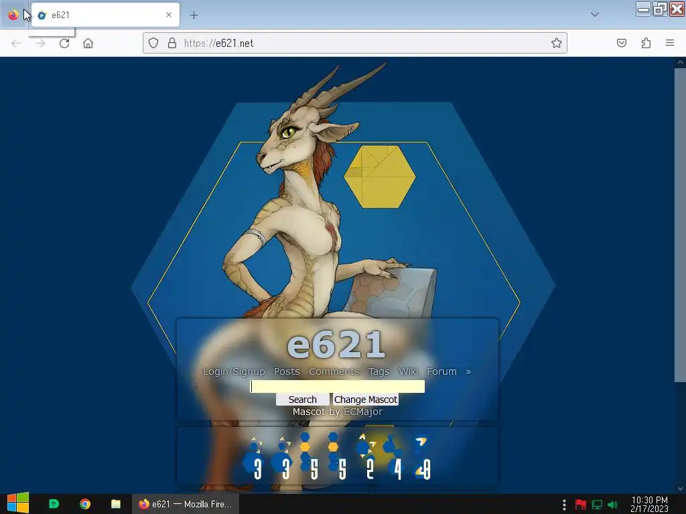This screenshot has width=686, height=514.
Task: Reload the current page
Action: click(x=64, y=43)
